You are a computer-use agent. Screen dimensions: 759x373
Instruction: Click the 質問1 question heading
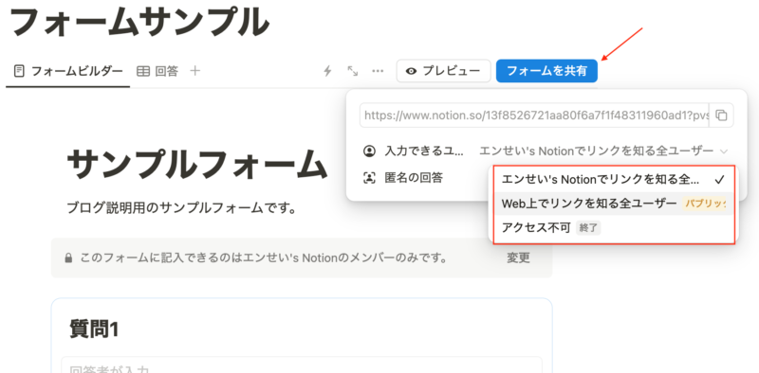tap(94, 329)
